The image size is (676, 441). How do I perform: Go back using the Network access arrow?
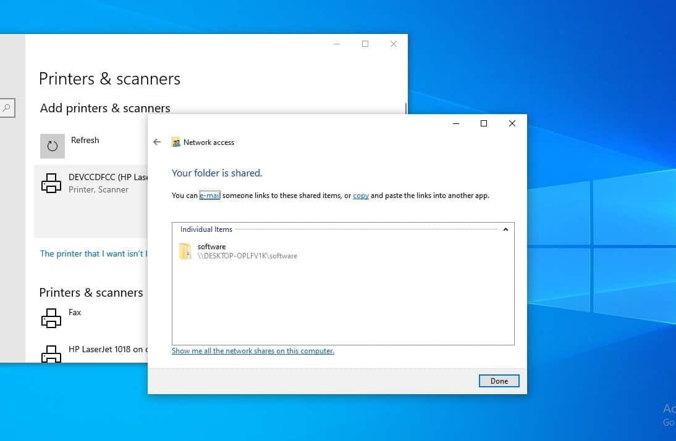coord(157,142)
